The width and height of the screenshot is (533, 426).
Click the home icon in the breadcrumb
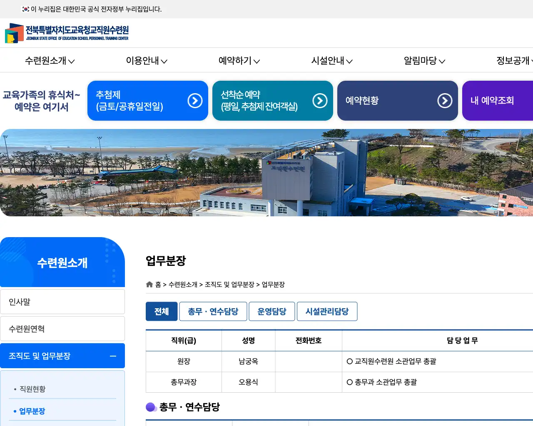(149, 285)
